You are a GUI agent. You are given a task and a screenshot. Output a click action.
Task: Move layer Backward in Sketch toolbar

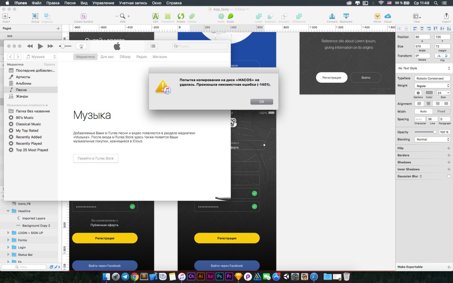click(x=346, y=16)
